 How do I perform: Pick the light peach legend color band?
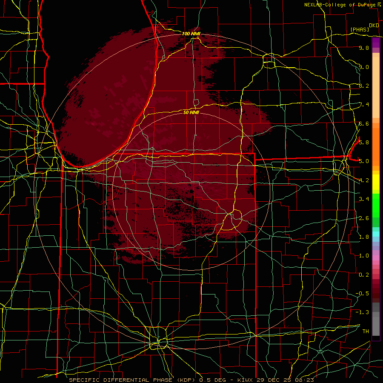[376, 88]
